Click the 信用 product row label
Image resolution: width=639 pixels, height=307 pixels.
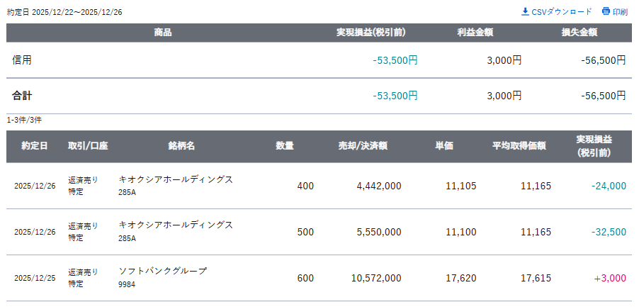22,60
